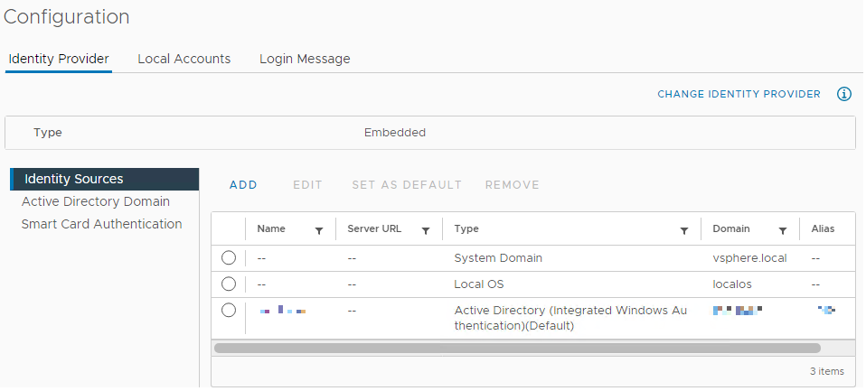
Task: Click the Type column header
Action: coord(466,228)
